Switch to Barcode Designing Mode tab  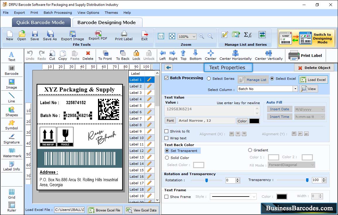[x=107, y=23]
